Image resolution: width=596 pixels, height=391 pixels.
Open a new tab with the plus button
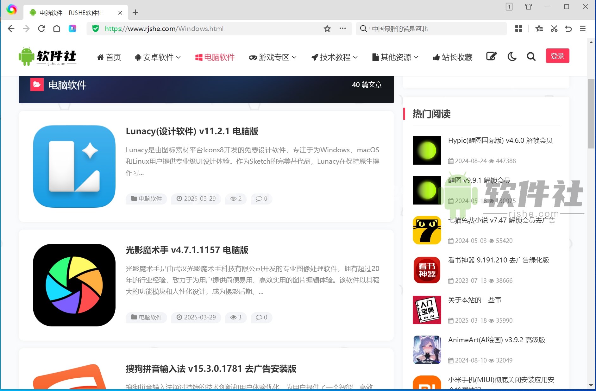135,12
